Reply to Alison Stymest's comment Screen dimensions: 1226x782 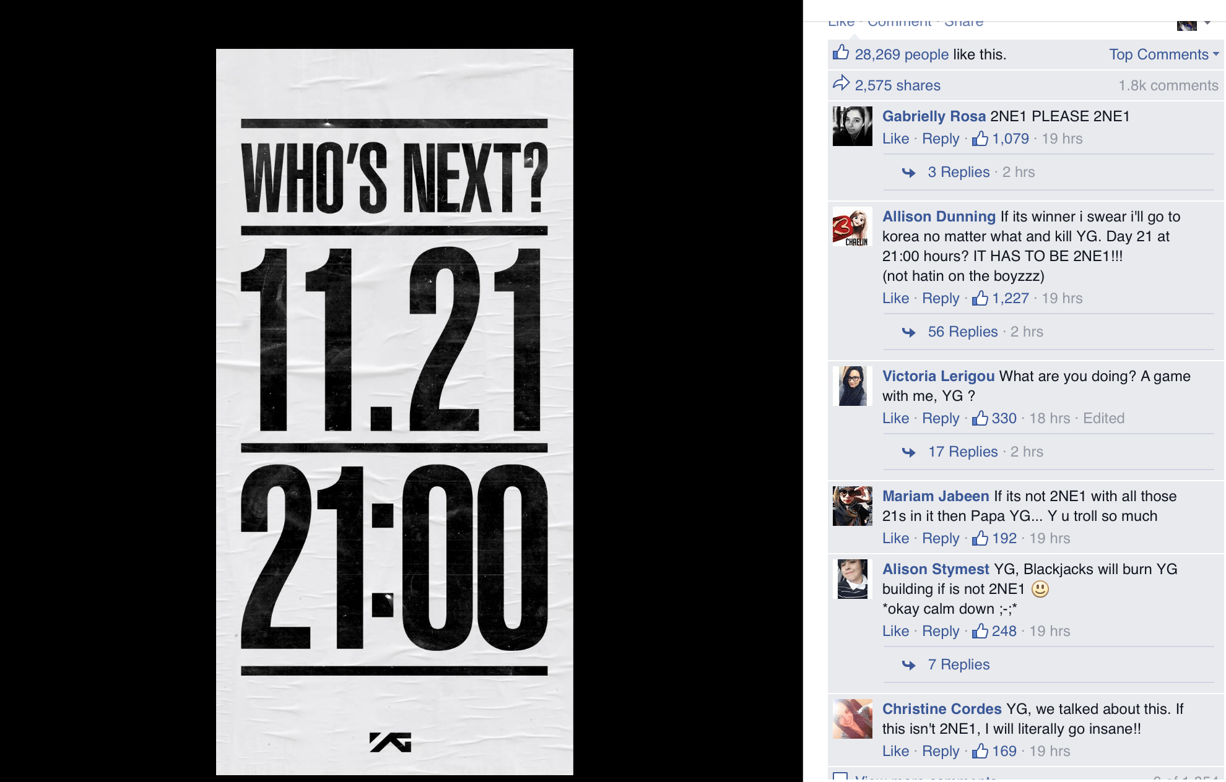[941, 631]
